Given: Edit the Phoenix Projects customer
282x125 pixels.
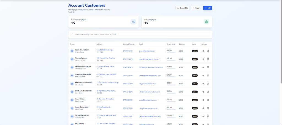Looking at the screenshot, I should coord(208,59).
